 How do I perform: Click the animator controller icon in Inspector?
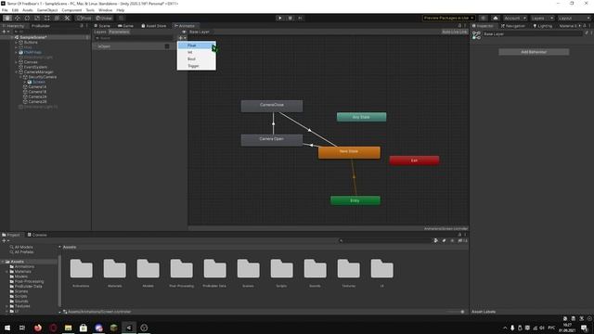(x=476, y=35)
